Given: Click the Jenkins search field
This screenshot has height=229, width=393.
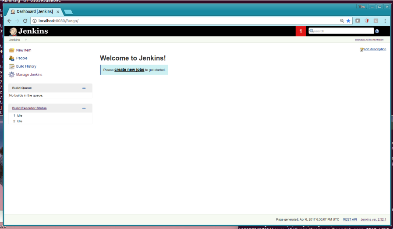Looking at the screenshot, I should [x=341, y=31].
